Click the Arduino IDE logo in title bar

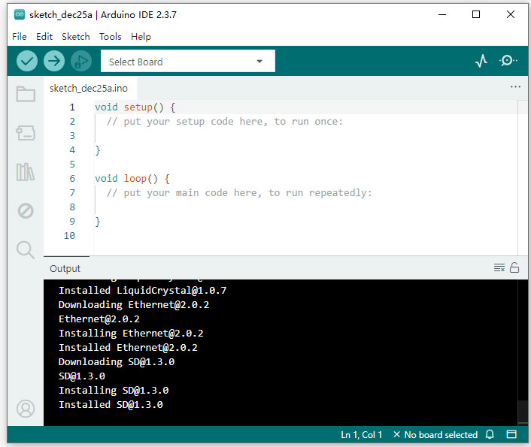[20, 14]
